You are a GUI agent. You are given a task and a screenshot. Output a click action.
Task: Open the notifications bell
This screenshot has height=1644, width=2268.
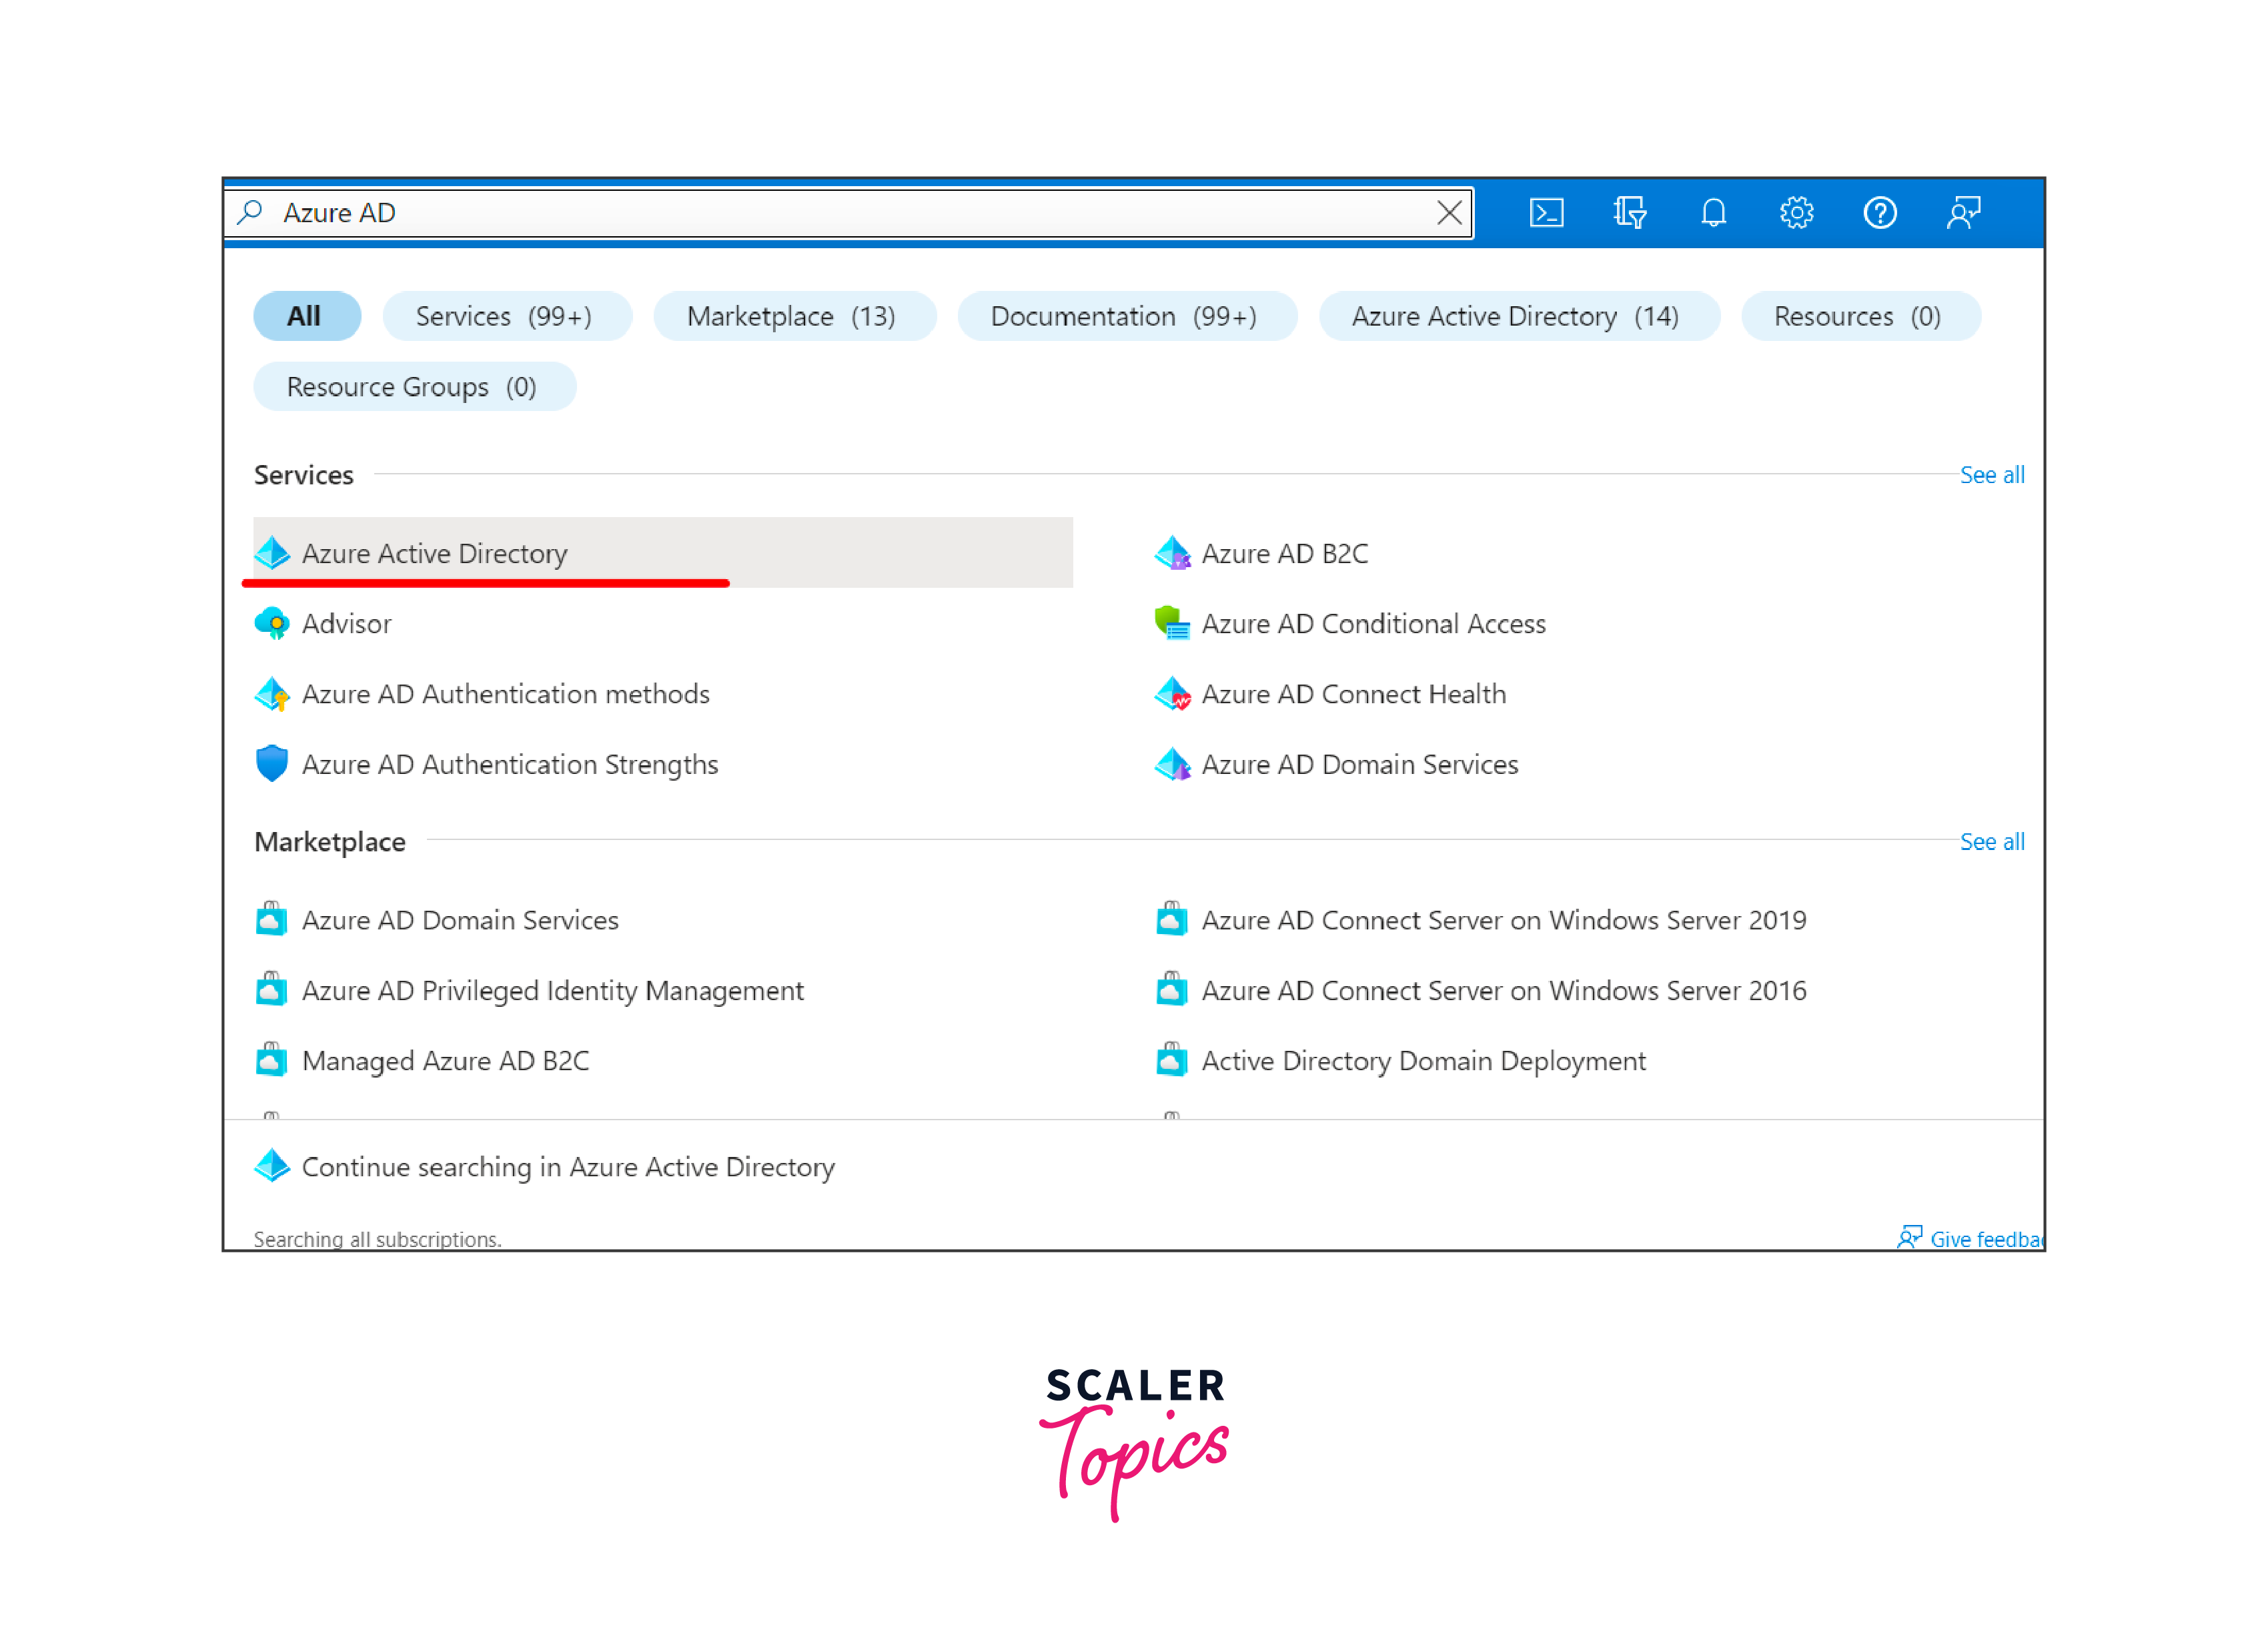click(x=1713, y=213)
